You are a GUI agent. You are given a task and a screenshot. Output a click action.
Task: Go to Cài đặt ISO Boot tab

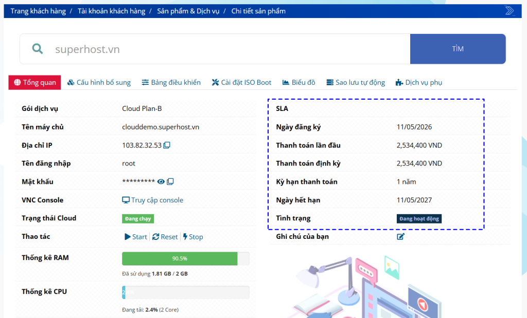[x=241, y=83]
